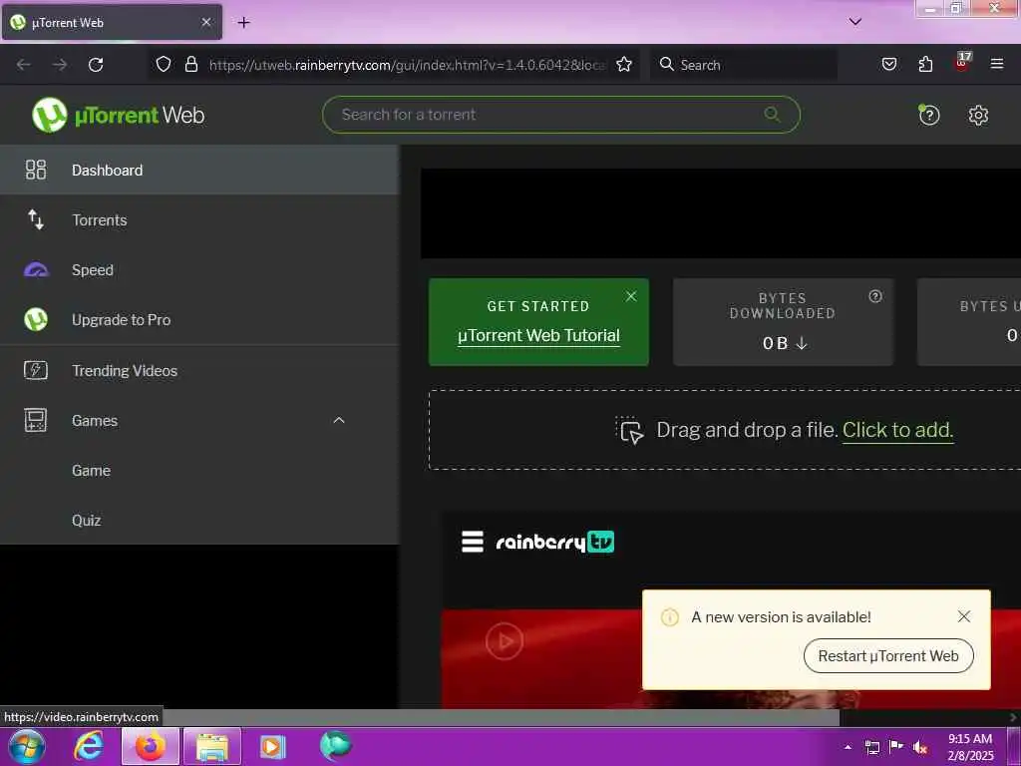Bookmark this page with the star
Image resolution: width=1021 pixels, height=766 pixels.
[x=624, y=64]
